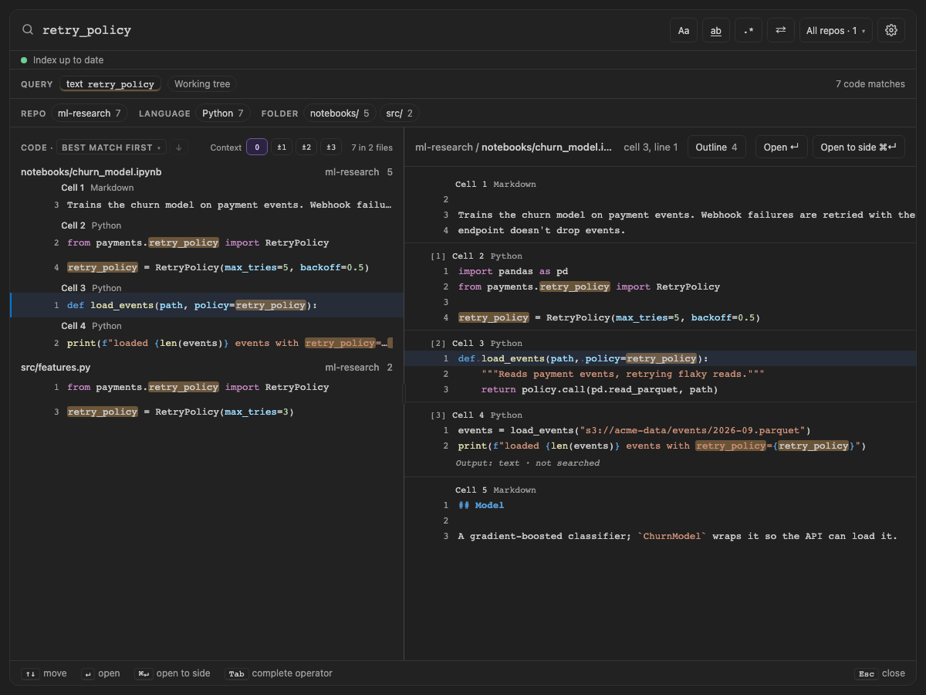Click the ↑↓ move shortcut hint
Image resolution: width=926 pixels, height=695 pixels.
pos(44,673)
